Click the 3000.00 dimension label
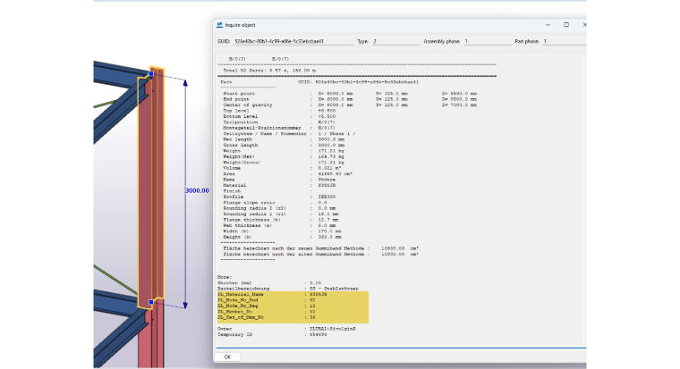This screenshot has height=369, width=680. point(197,190)
